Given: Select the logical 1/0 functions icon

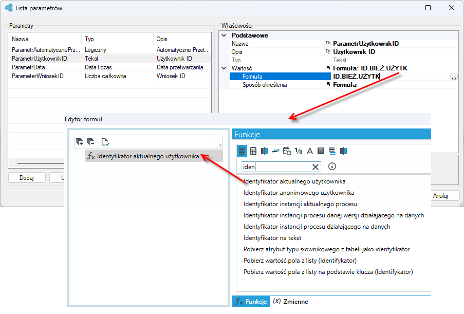Looking at the screenshot, I should coord(299,151).
